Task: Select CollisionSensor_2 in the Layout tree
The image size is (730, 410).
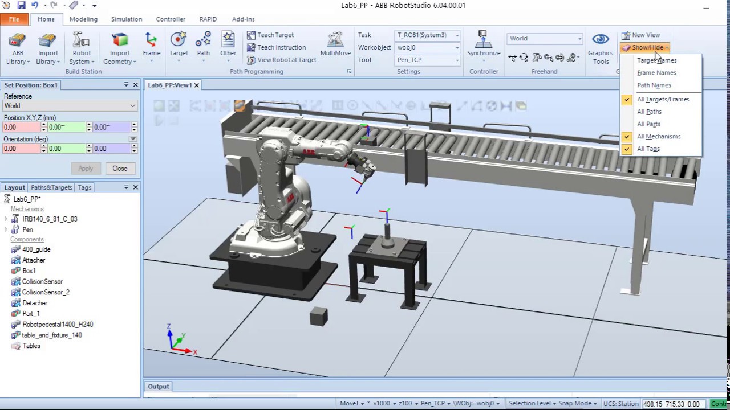Action: 46,292
